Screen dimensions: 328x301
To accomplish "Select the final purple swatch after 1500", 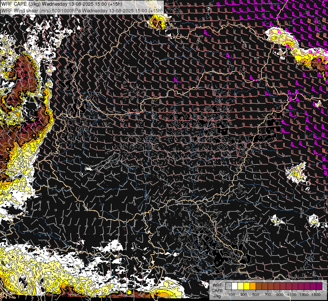I will pos(319,286).
